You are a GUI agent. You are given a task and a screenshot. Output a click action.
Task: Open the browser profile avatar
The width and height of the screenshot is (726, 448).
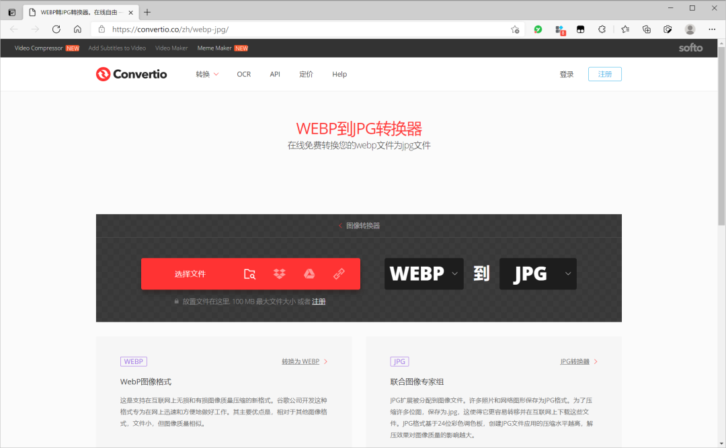(x=690, y=29)
